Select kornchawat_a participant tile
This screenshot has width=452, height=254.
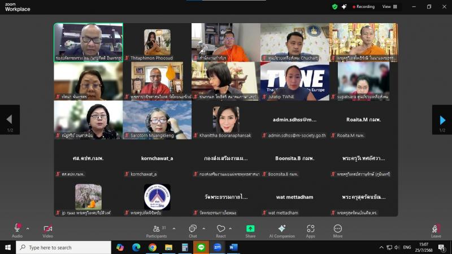pos(157,159)
